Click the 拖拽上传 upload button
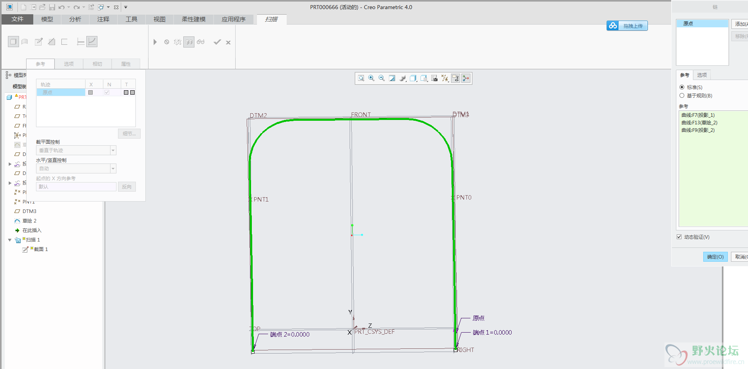This screenshot has height=369, width=748. click(627, 26)
